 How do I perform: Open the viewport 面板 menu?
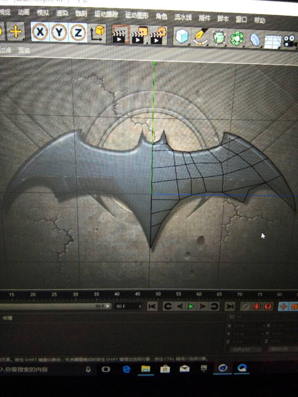pos(24,50)
